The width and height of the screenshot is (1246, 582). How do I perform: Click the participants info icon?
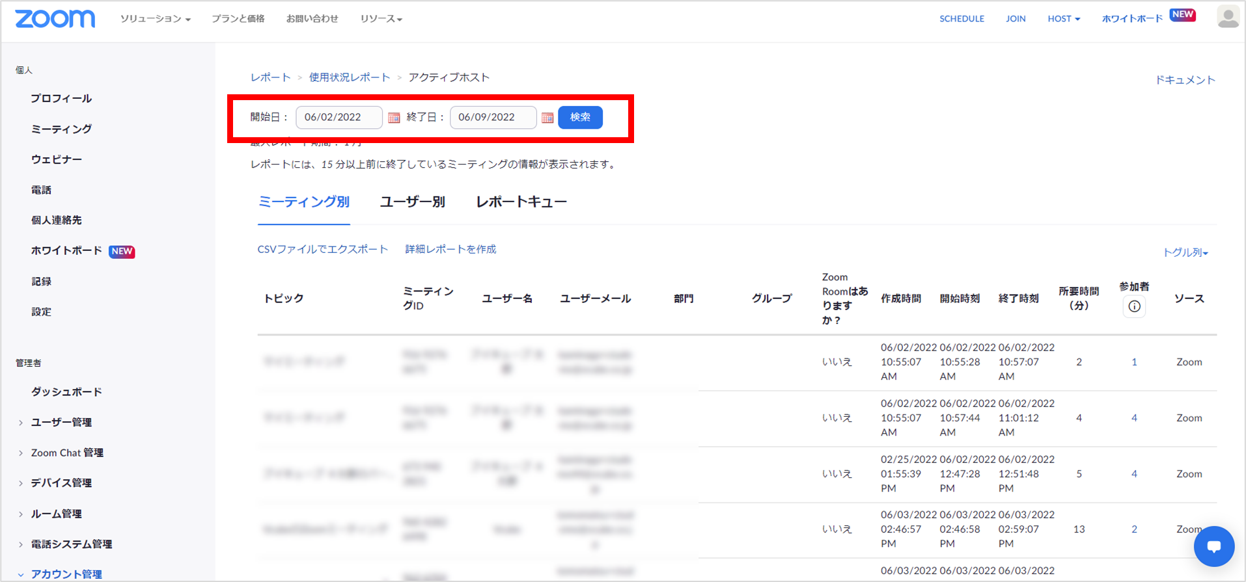1134,306
